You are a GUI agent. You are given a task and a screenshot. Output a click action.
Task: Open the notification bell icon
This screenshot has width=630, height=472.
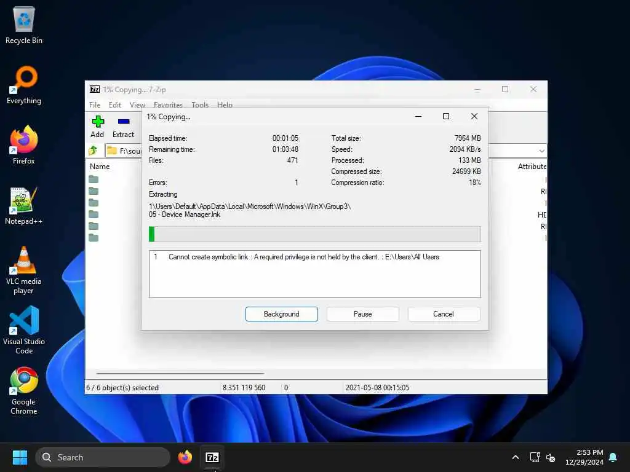(x=613, y=457)
